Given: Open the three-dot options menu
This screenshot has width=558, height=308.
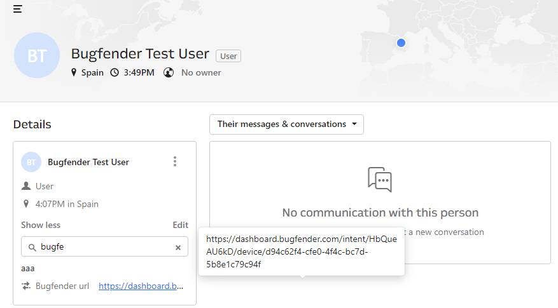Looking at the screenshot, I should 175,161.
